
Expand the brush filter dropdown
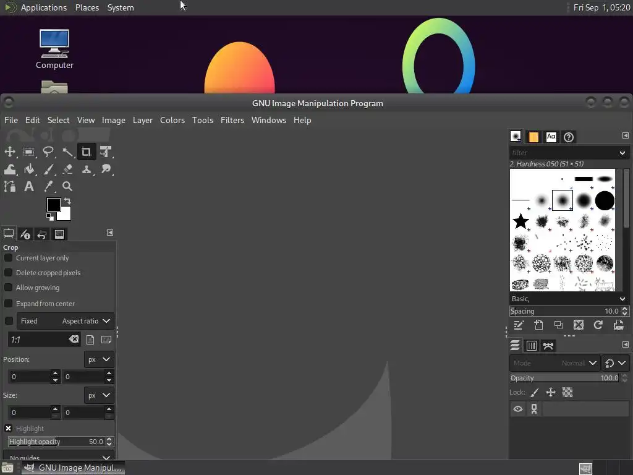click(622, 153)
